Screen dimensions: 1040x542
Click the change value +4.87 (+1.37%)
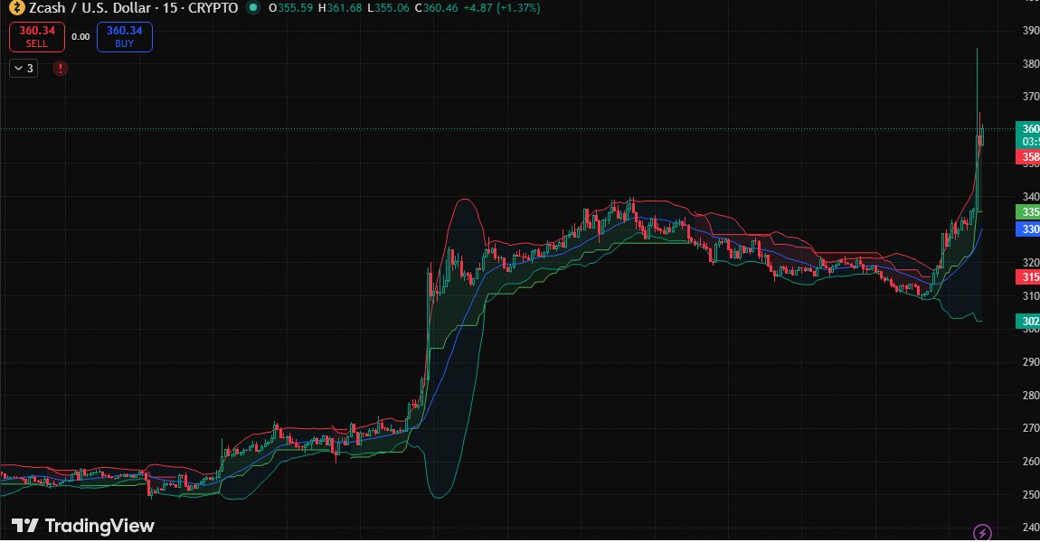click(502, 8)
